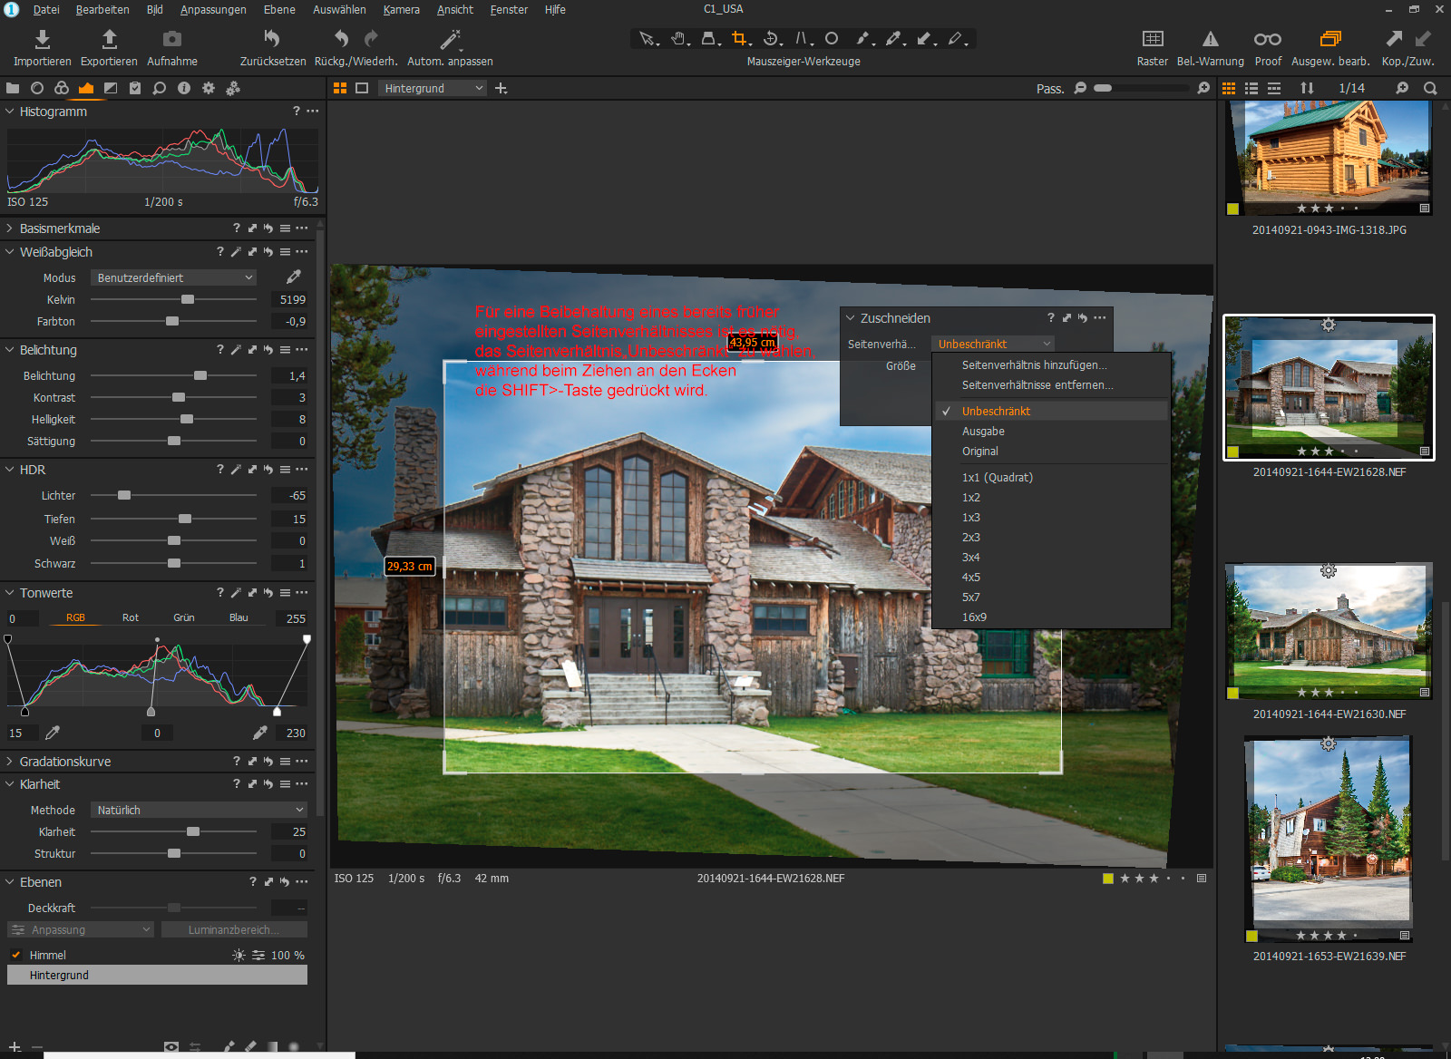Click the Importieren button

coord(43,48)
